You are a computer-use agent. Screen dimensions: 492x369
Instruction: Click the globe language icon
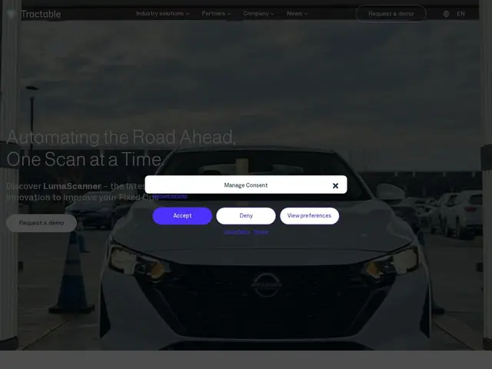pos(446,14)
